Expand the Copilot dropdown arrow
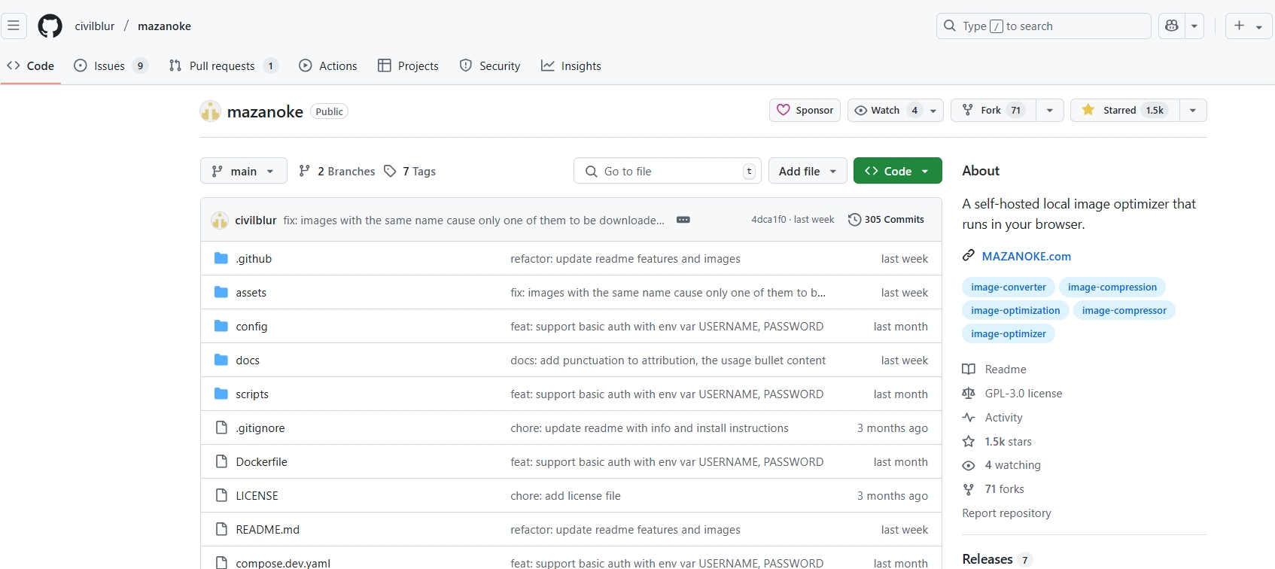The height and width of the screenshot is (569, 1275). click(1194, 26)
